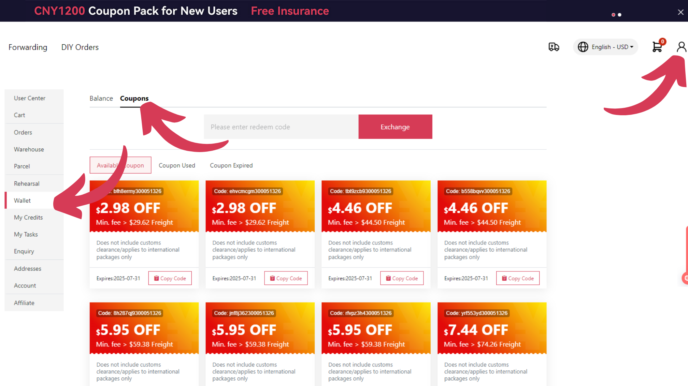Viewport: 688px width, 386px height.
Task: Open My Credits in the sidebar
Action: click(x=28, y=218)
